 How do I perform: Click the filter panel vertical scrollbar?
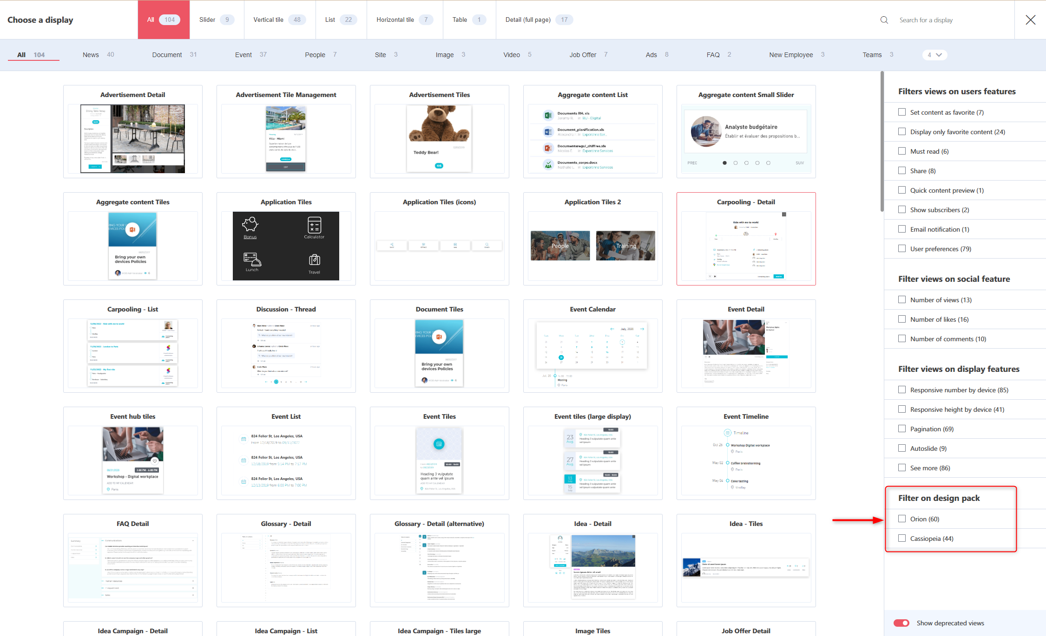(882, 142)
